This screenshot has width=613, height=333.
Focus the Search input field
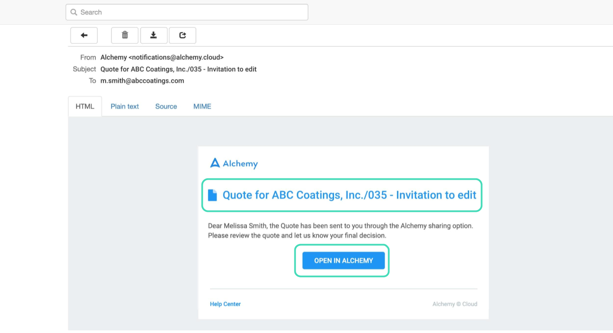[x=187, y=12]
